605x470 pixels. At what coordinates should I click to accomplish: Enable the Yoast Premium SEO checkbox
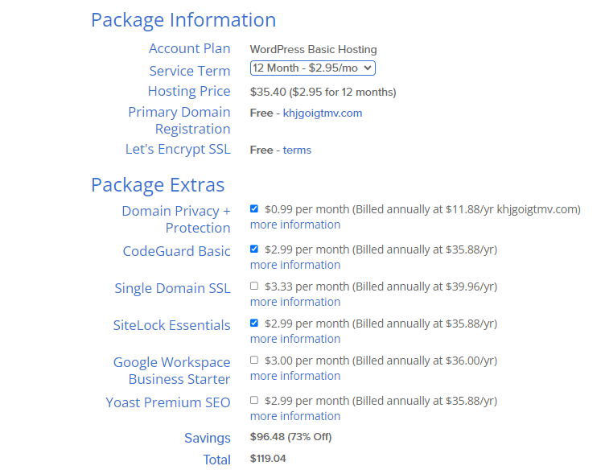[254, 400]
